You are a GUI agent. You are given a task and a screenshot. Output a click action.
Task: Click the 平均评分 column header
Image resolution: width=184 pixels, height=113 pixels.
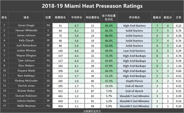click(76, 17)
